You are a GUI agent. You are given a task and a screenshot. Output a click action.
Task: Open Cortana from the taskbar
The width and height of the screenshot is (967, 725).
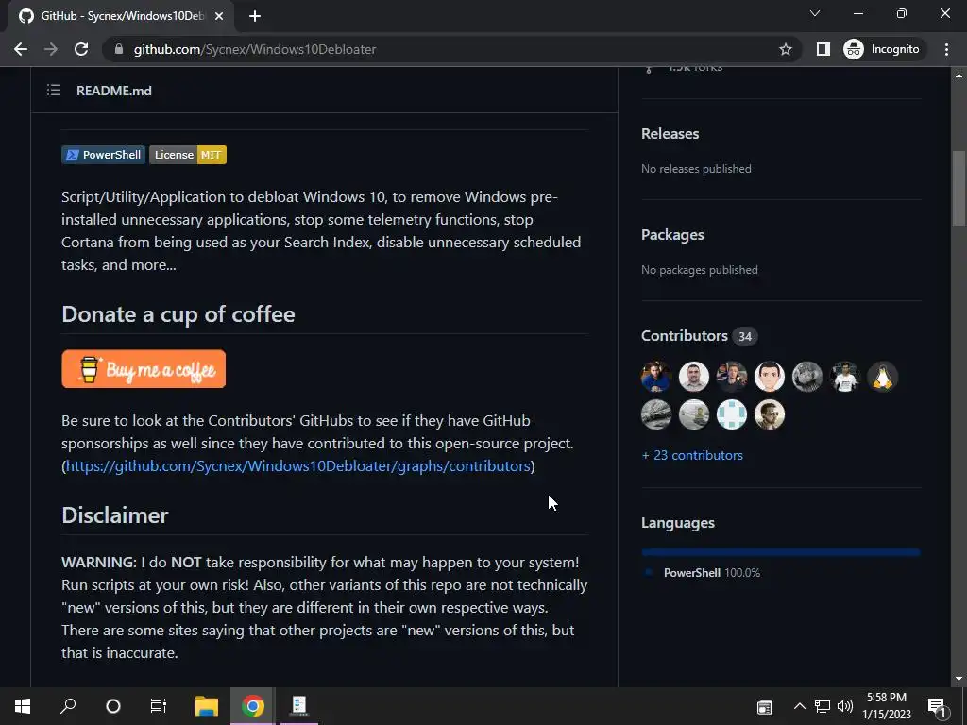coord(113,706)
